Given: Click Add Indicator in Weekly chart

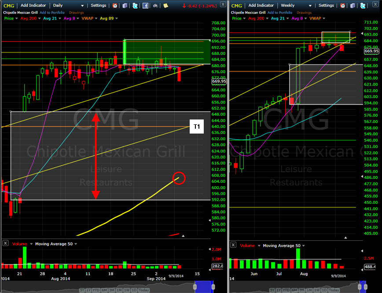Looking at the screenshot, I should [261, 5].
